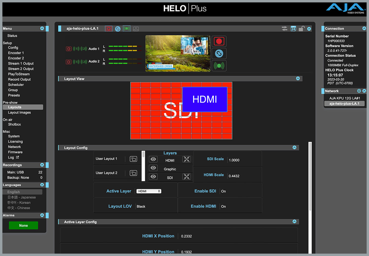Hide the Graphic layer with eye icon
369x256 pixels.
point(153,168)
